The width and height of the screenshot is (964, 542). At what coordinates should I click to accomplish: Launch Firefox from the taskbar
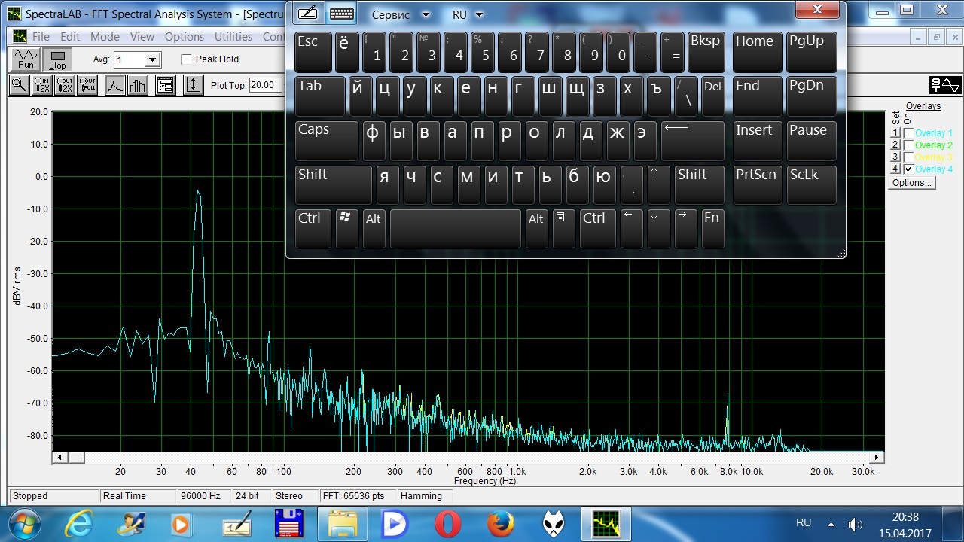[501, 524]
